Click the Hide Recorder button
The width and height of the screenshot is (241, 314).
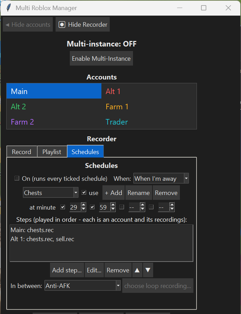(x=83, y=24)
